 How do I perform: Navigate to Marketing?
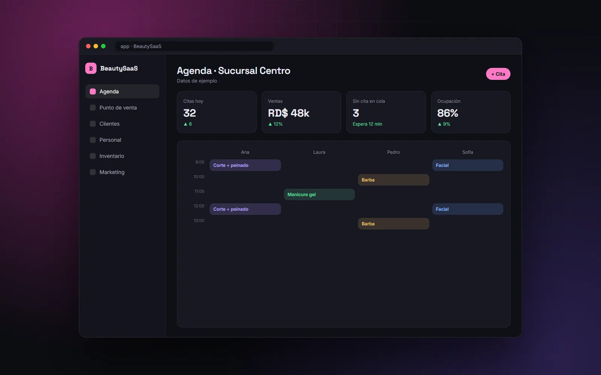(122, 172)
